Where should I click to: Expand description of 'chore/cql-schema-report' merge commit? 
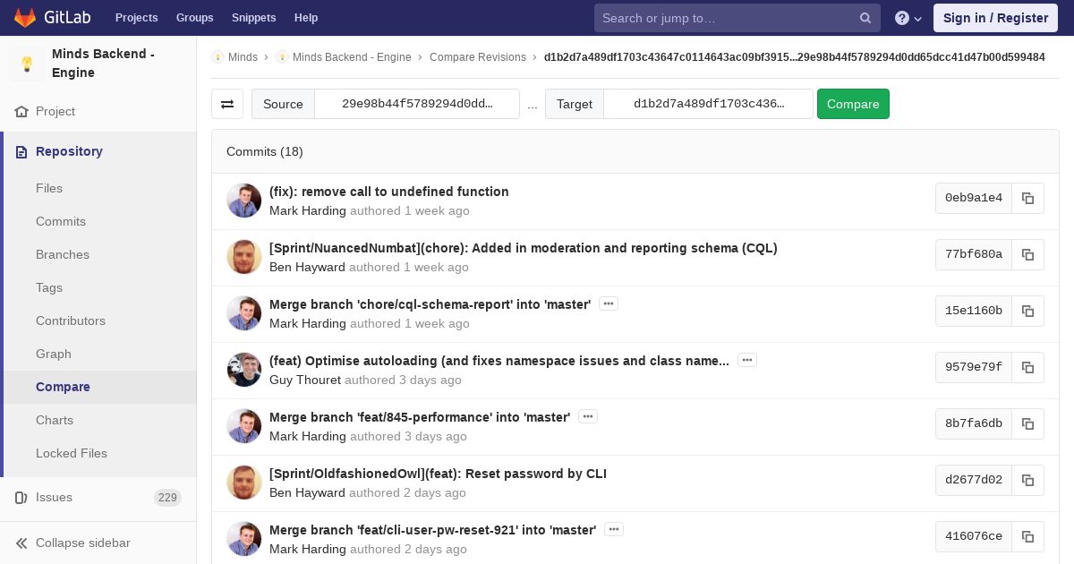pos(609,304)
